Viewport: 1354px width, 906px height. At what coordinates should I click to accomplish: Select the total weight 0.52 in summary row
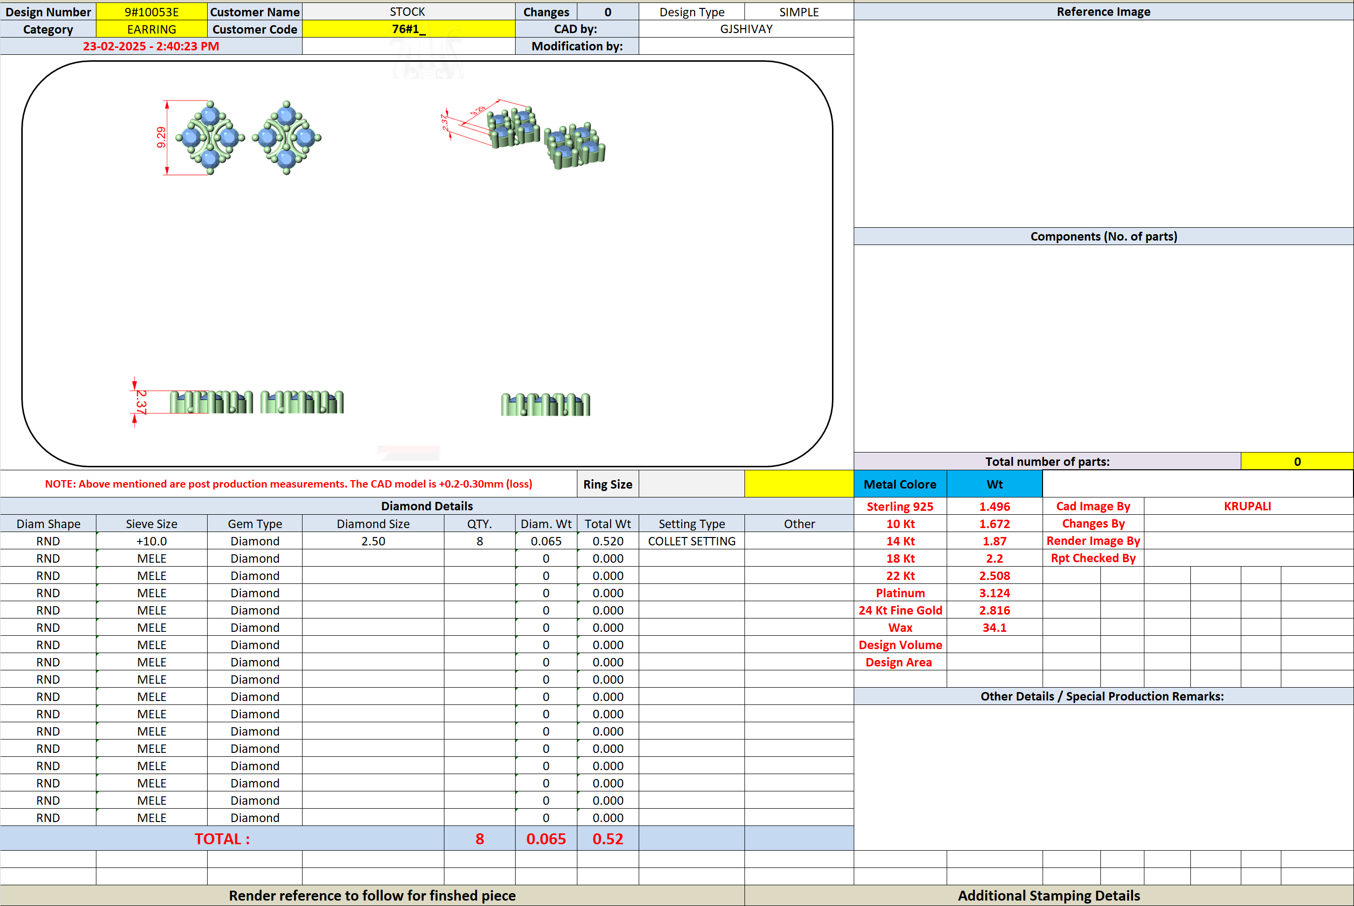[608, 838]
